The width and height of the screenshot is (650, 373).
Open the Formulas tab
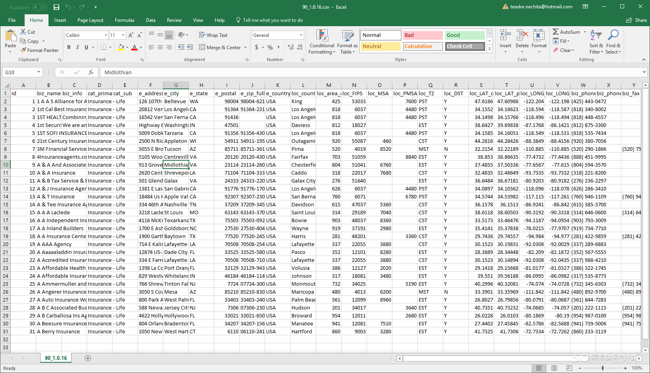(x=124, y=20)
